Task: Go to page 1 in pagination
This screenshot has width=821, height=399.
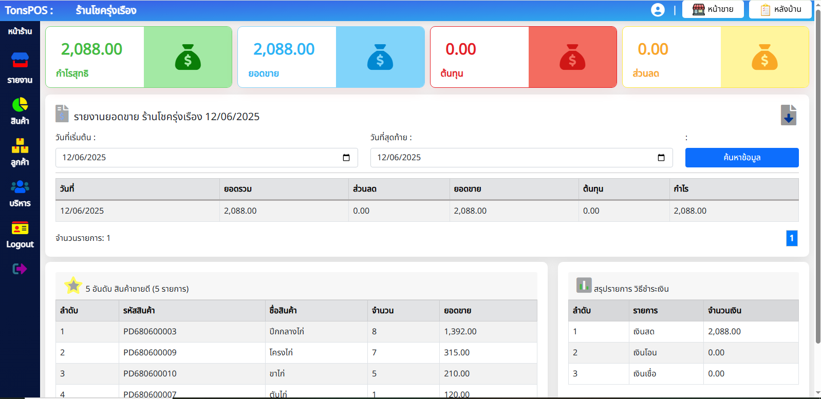Action: point(792,238)
